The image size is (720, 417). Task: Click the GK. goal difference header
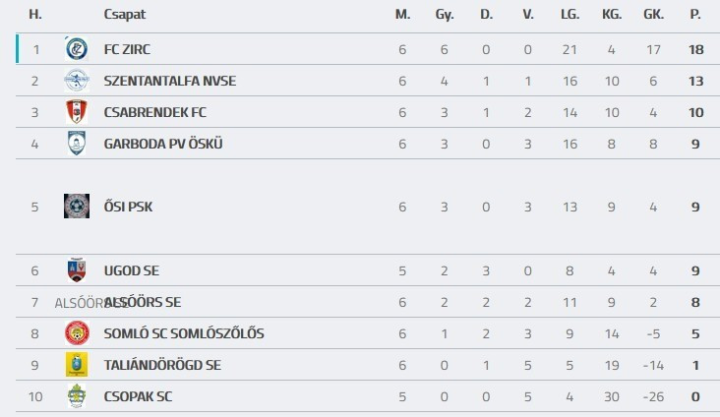coord(653,15)
